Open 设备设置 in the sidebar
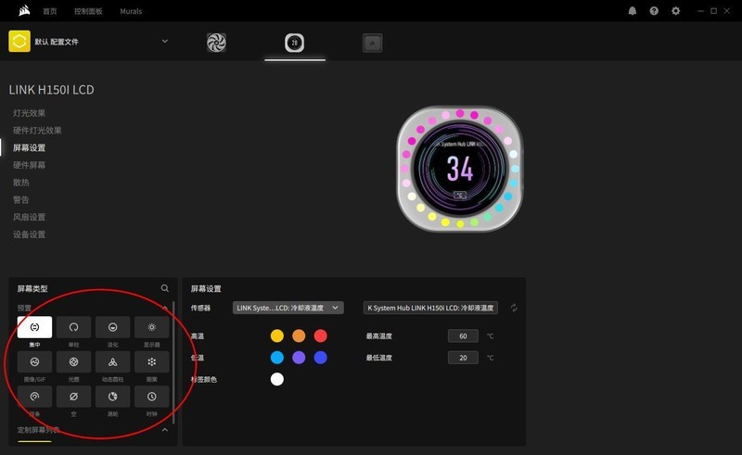 point(30,234)
